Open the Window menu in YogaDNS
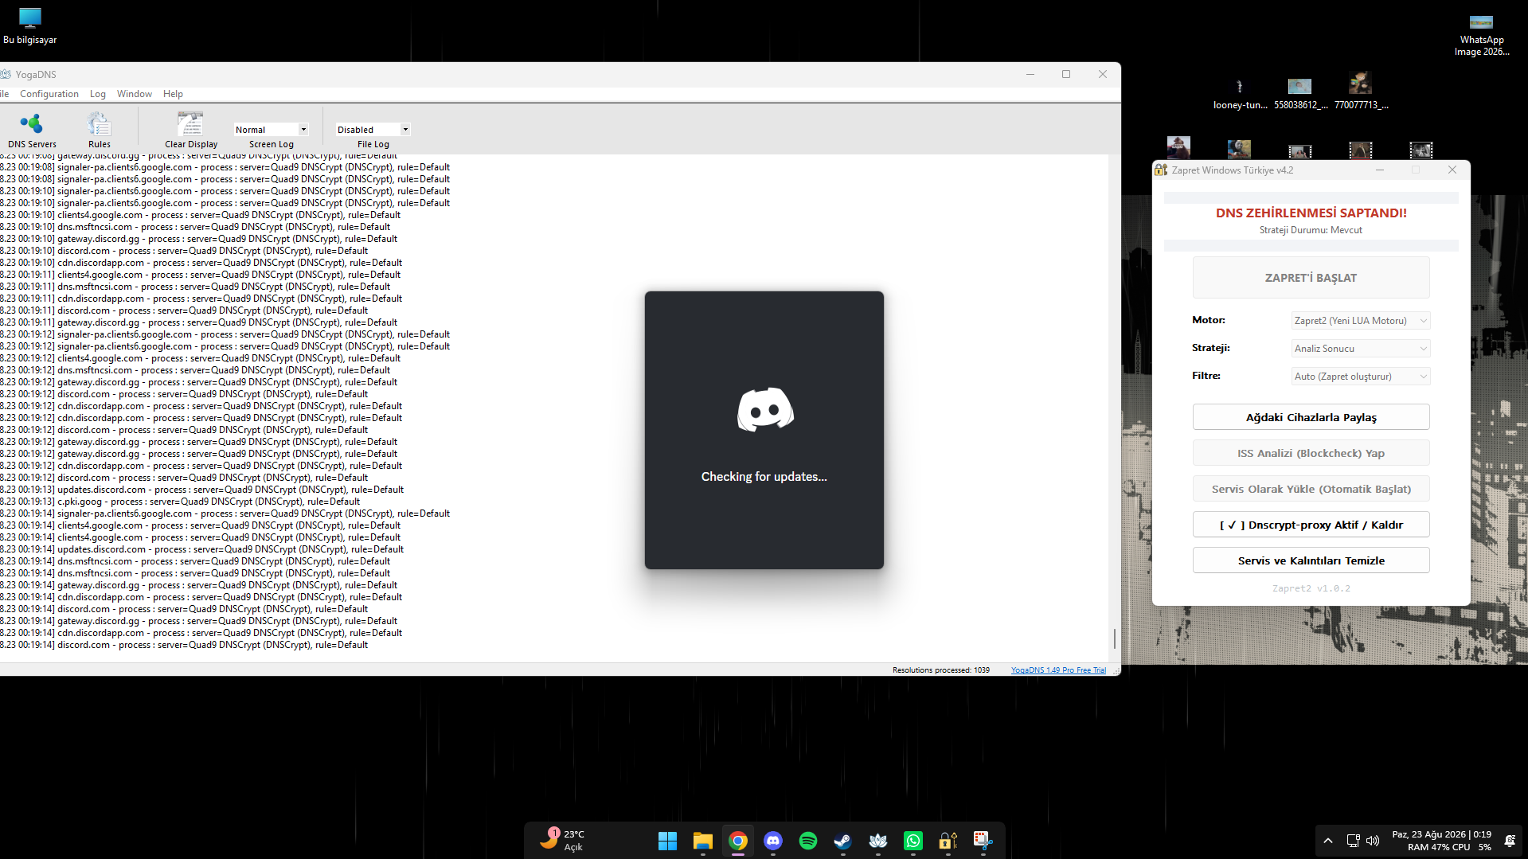The image size is (1528, 859). 135,94
